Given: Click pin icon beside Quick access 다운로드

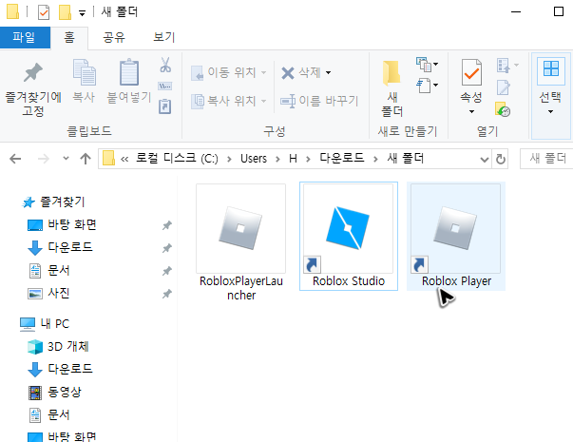Looking at the screenshot, I should [166, 248].
